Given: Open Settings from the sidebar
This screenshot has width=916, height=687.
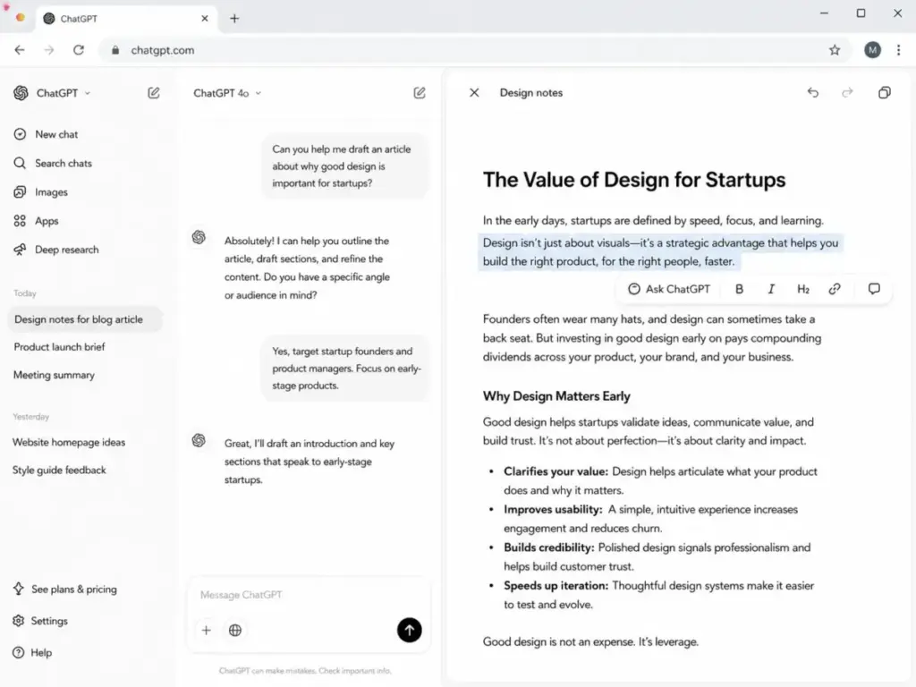Looking at the screenshot, I should point(40,621).
